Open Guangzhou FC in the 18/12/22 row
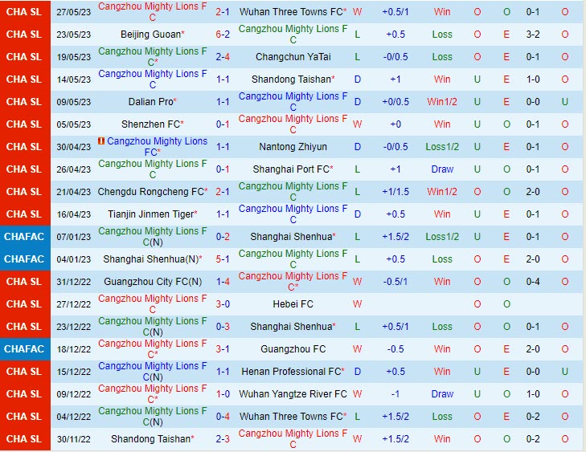Viewport: 586px width, 452px height. 293,348
